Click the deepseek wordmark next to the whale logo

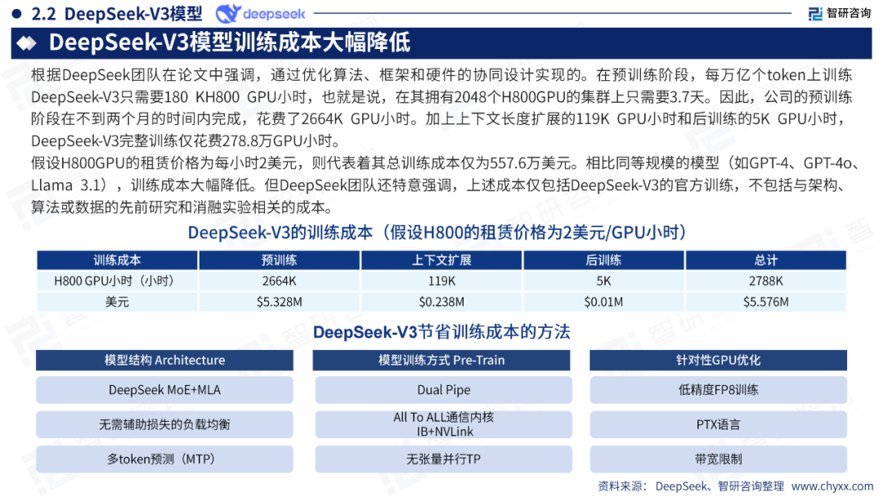tap(274, 13)
